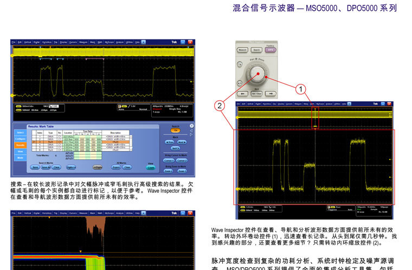The height and width of the screenshot is (270, 412).
Task: Select the Results tab in Mark Table panel
Action: [20, 145]
